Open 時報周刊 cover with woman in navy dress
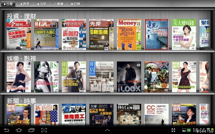This screenshot has height=134, width=215. coord(19,77)
